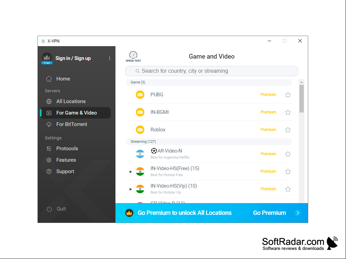This screenshot has width=346, height=259.
Task: Select For Game & Video section
Action: pos(76,113)
